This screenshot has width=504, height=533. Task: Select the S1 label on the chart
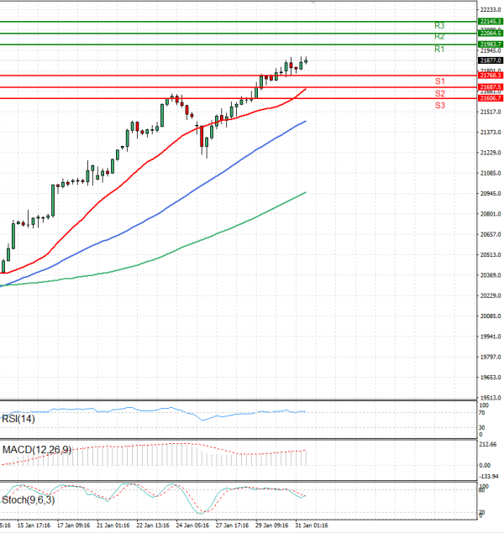439,81
